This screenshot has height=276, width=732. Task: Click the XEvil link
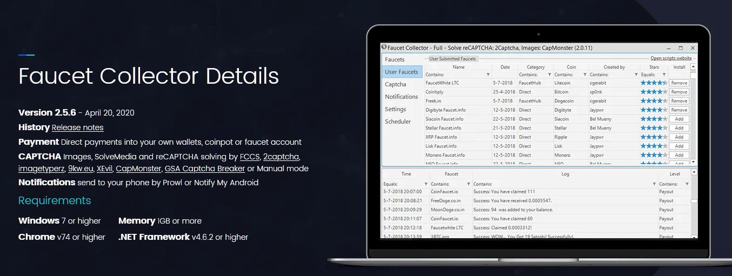point(104,169)
